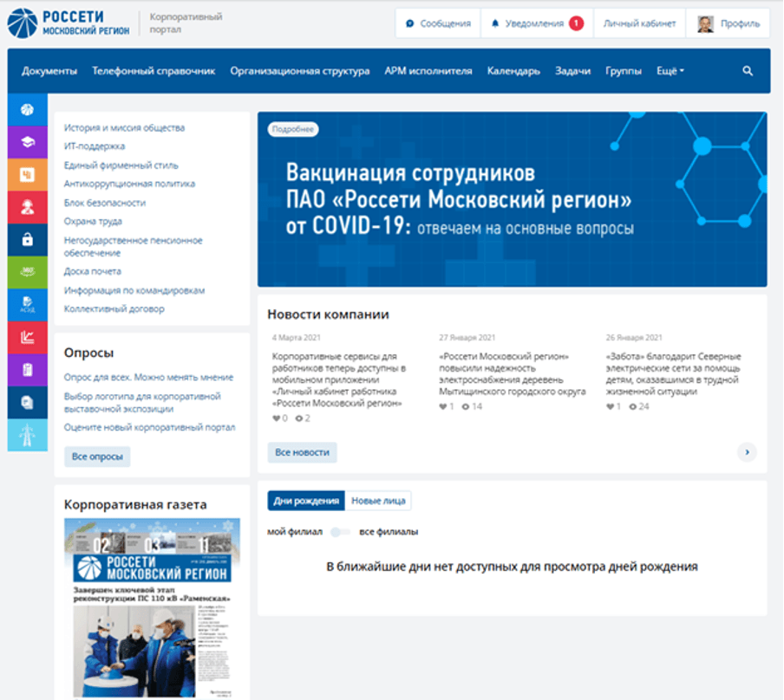Open the corporate newspaper cover thumbnail

click(152, 608)
